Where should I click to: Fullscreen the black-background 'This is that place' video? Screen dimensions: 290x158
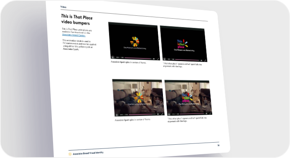(205, 60)
